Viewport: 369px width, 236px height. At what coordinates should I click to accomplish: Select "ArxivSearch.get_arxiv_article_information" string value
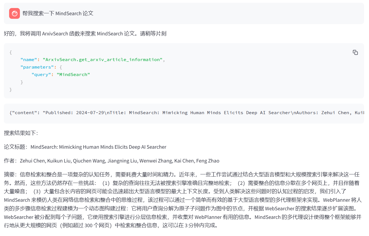click(x=103, y=60)
